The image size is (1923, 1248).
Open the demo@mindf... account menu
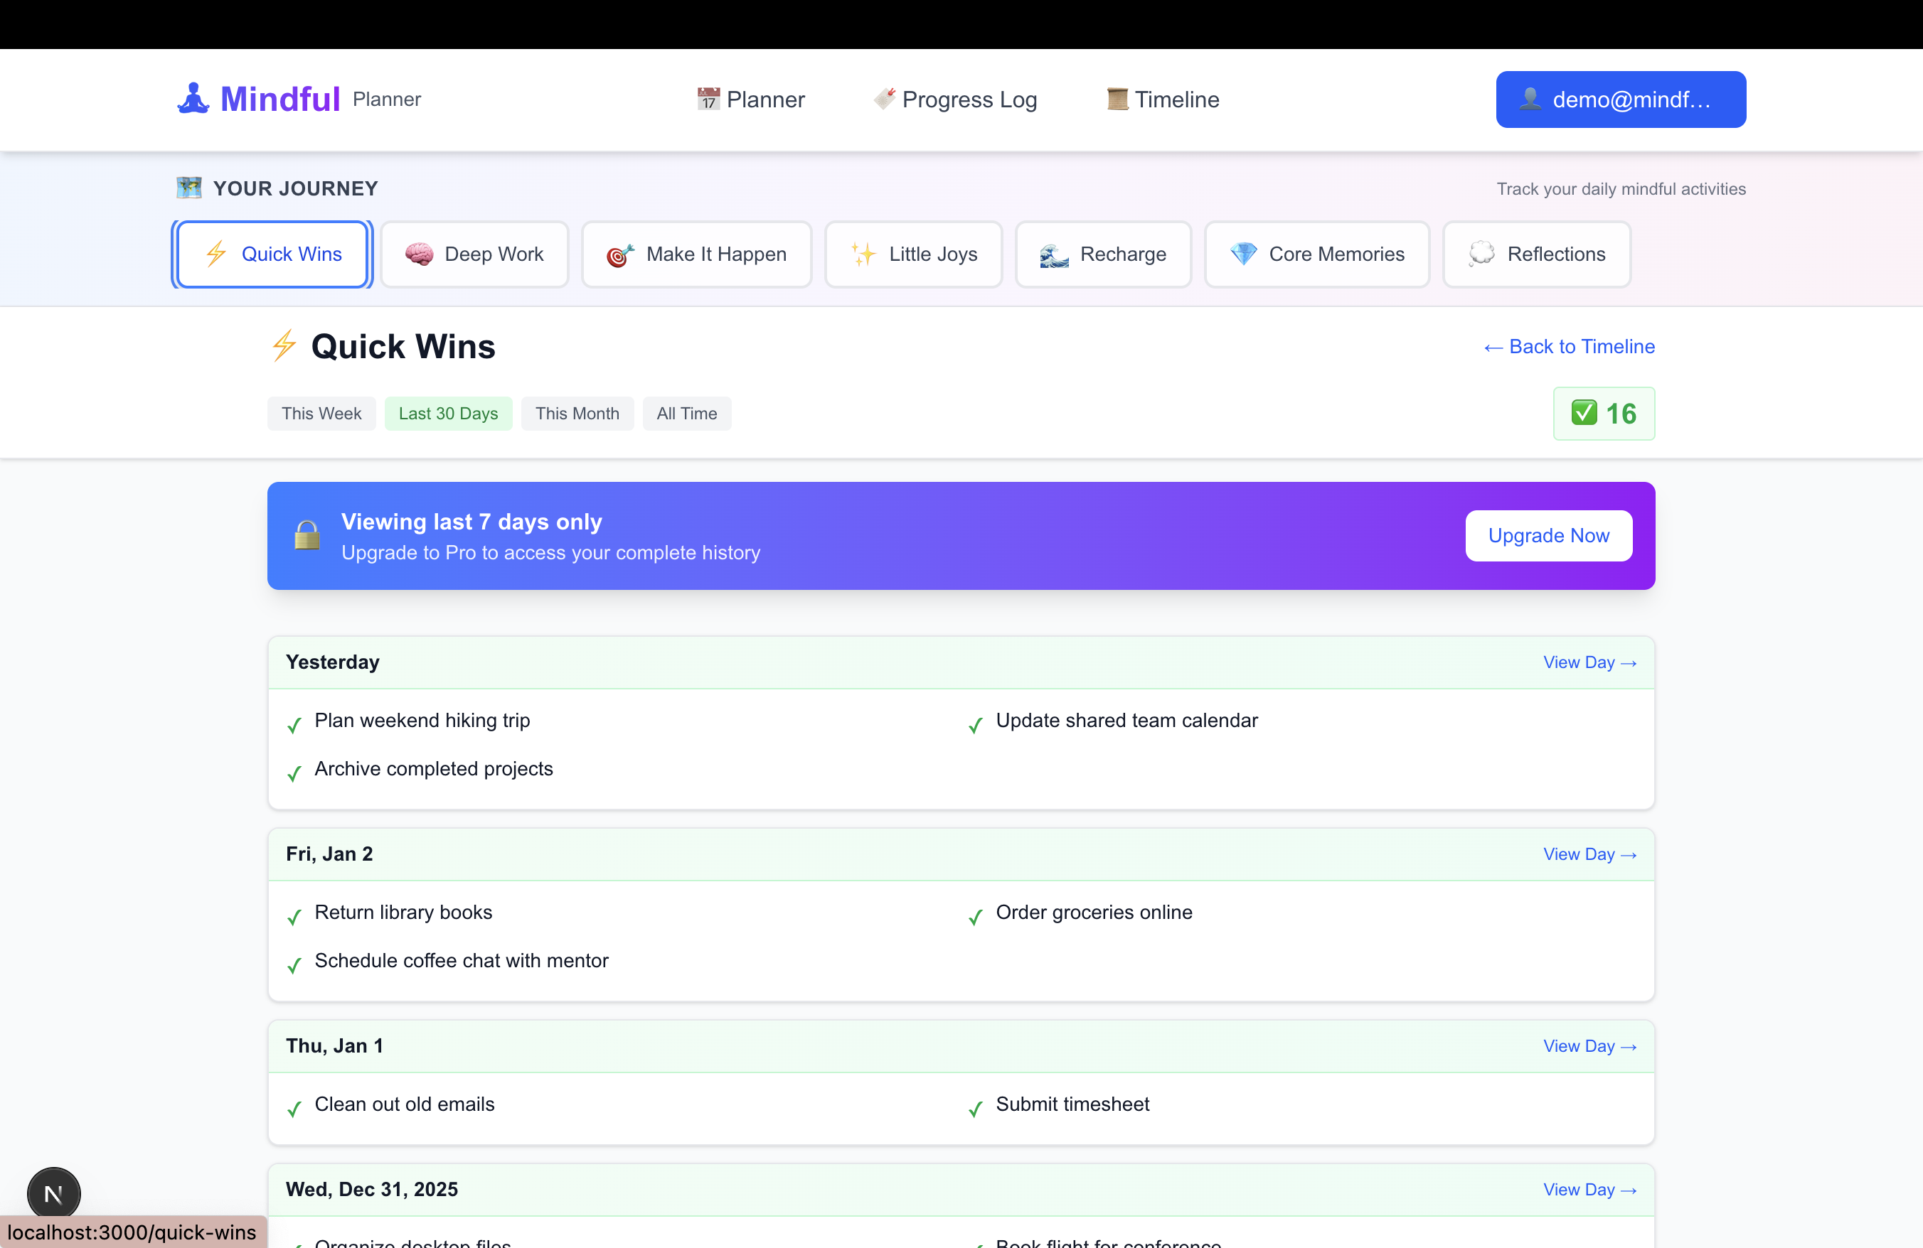(1620, 99)
